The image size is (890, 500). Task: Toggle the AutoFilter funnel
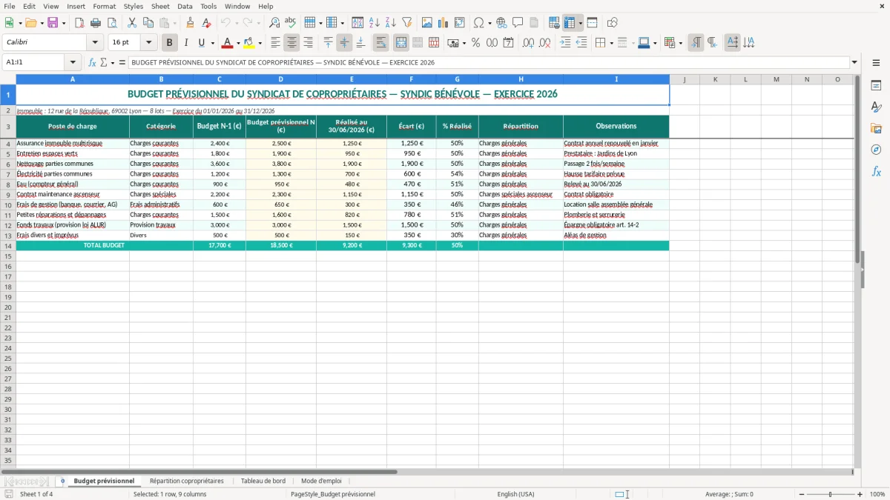point(407,23)
